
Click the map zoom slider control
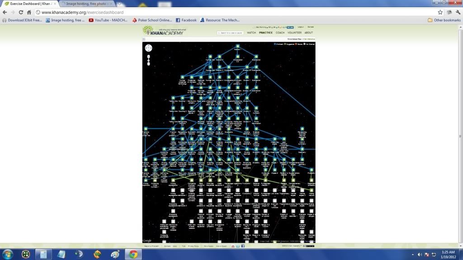tap(149, 60)
